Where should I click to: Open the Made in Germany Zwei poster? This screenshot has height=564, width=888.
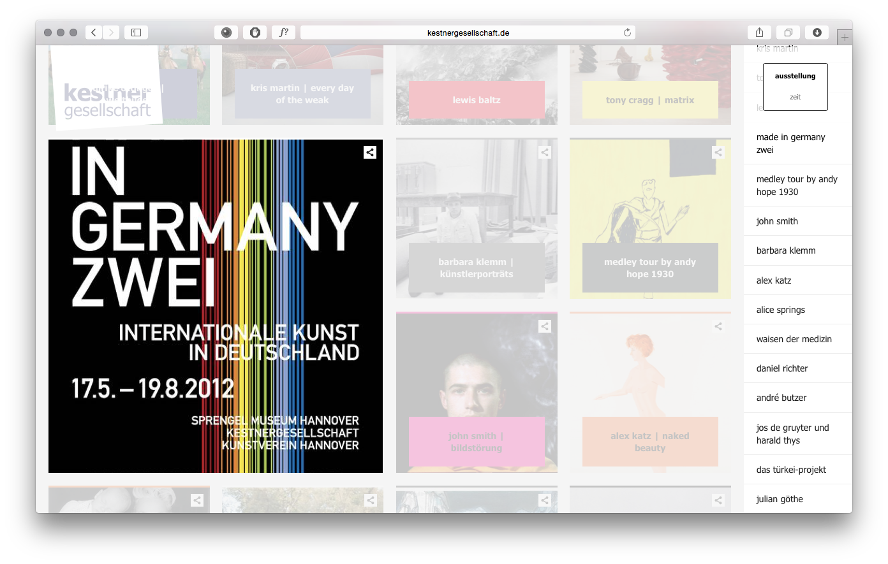click(216, 306)
